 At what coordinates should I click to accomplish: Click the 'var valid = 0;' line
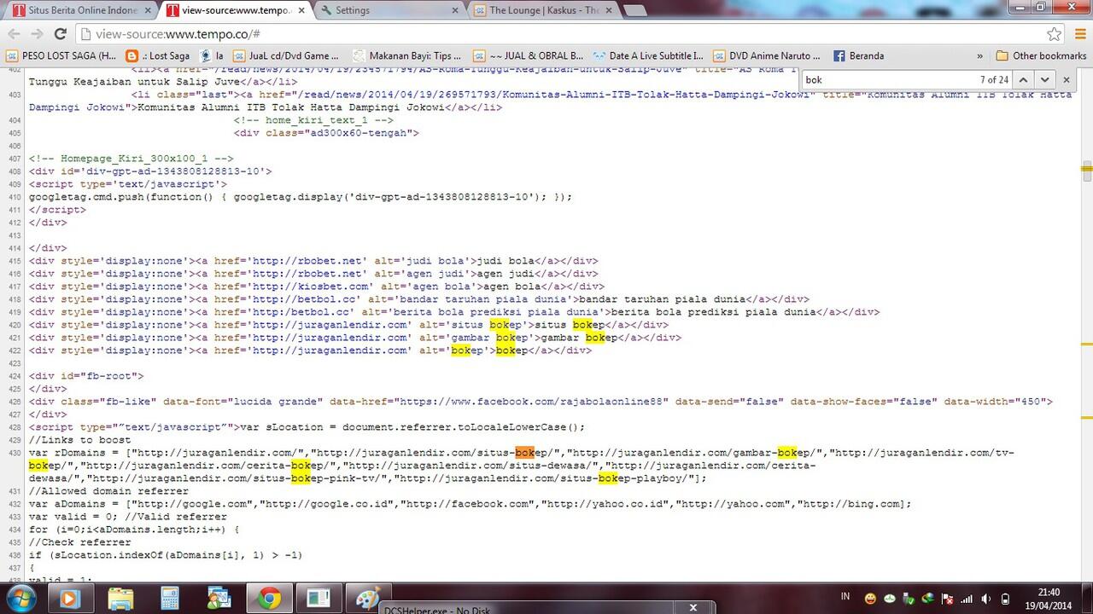128,517
